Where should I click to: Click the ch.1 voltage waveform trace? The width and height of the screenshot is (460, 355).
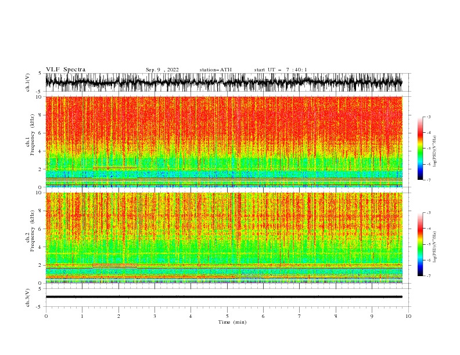[x=224, y=82]
